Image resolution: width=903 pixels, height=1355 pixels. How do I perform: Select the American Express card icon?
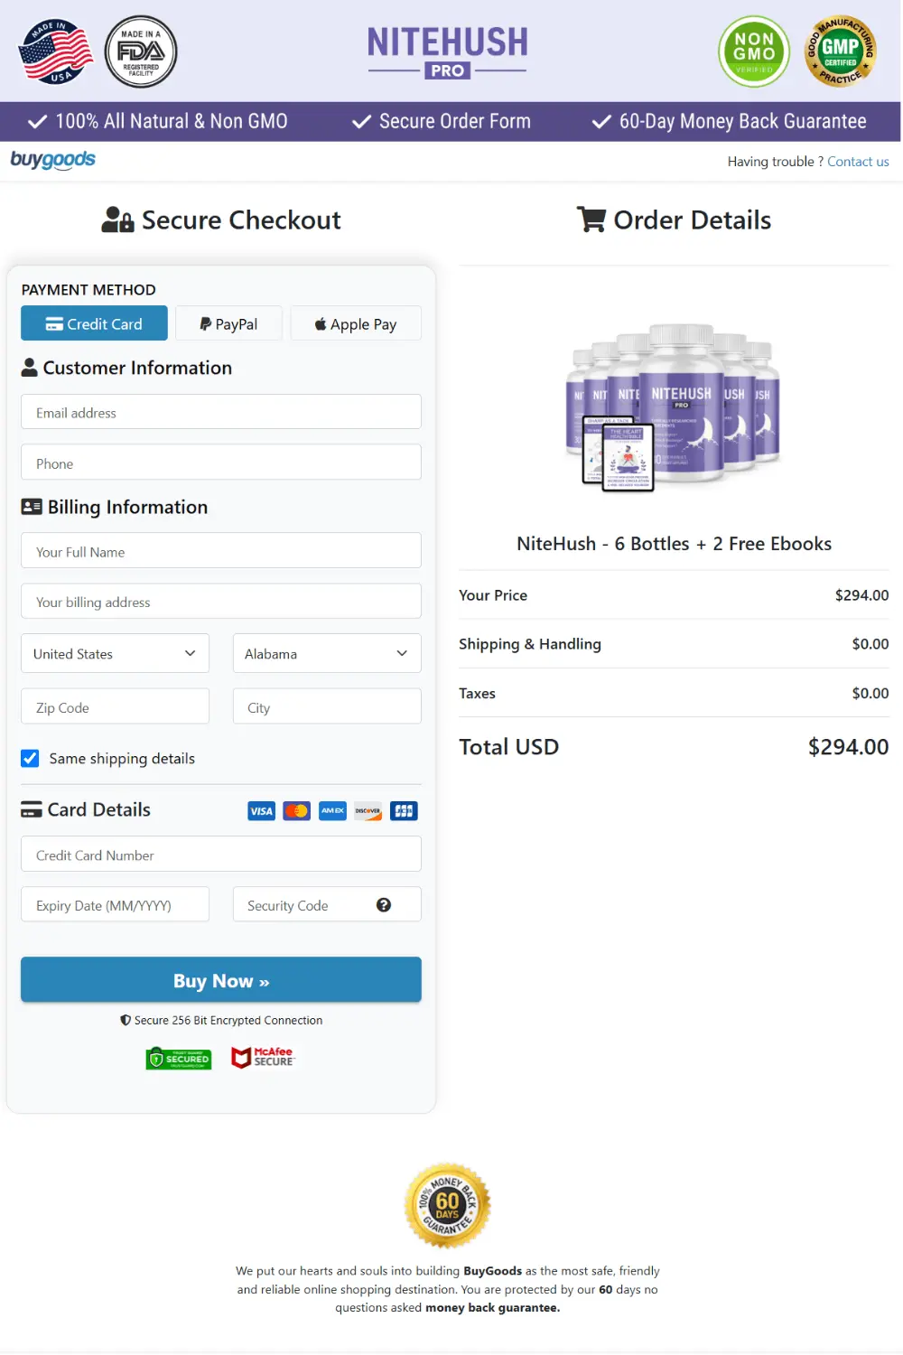[331, 810]
